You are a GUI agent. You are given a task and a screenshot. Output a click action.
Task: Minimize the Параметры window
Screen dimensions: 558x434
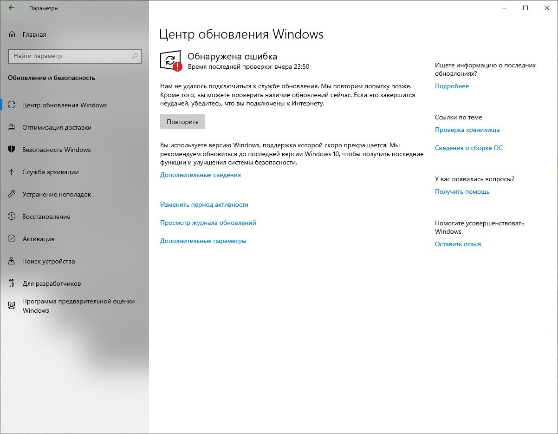[x=505, y=8]
